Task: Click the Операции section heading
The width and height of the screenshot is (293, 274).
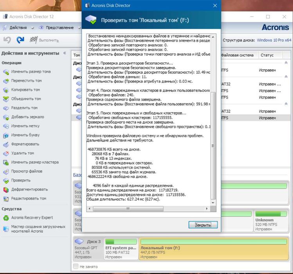Action: coord(12,63)
